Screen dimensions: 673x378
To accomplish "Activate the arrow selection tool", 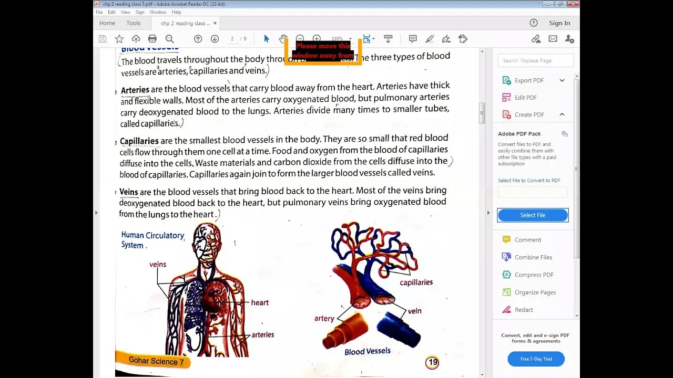I will click(x=267, y=39).
